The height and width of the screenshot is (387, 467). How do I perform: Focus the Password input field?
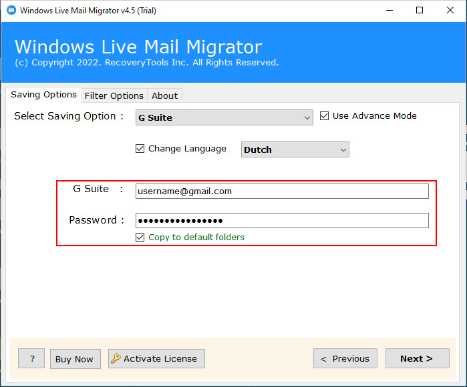coord(282,220)
